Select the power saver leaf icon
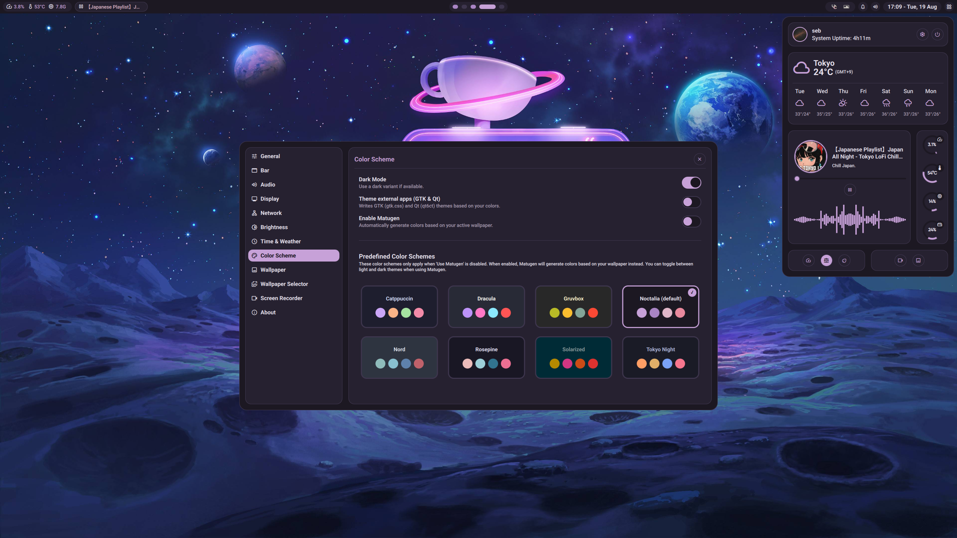Image resolution: width=957 pixels, height=538 pixels. [844, 260]
